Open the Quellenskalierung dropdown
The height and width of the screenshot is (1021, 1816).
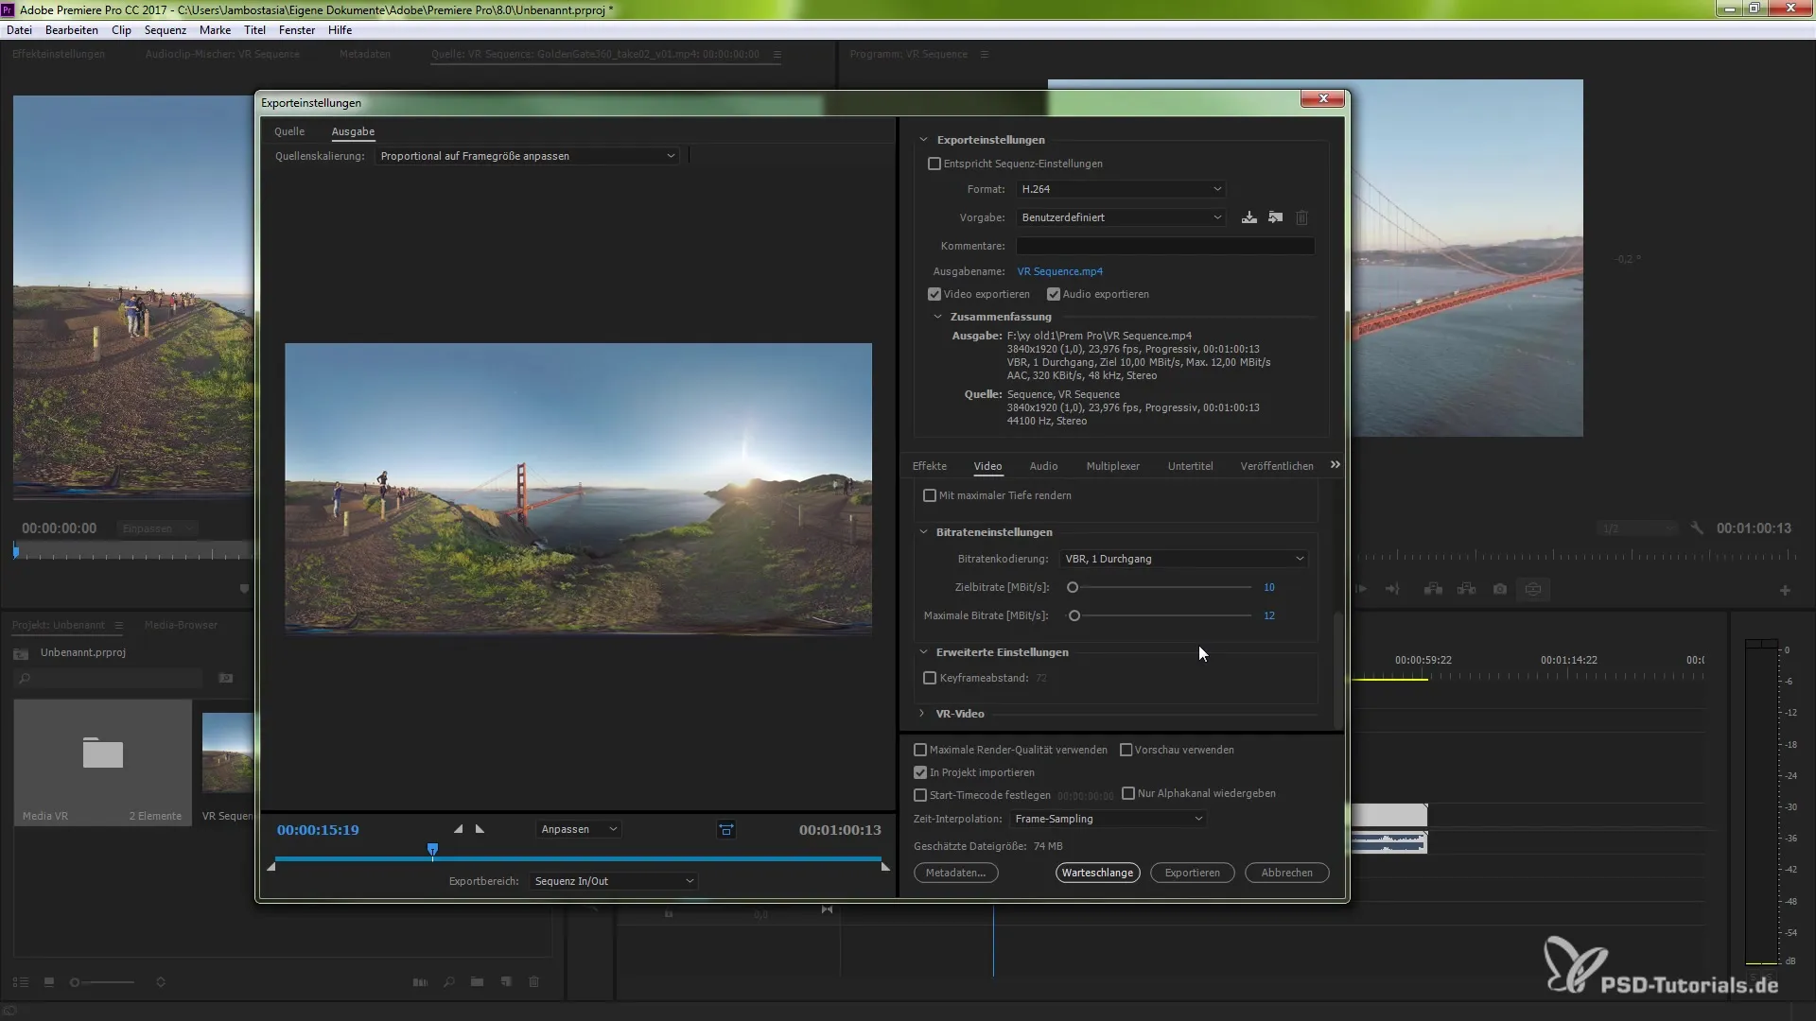527,156
